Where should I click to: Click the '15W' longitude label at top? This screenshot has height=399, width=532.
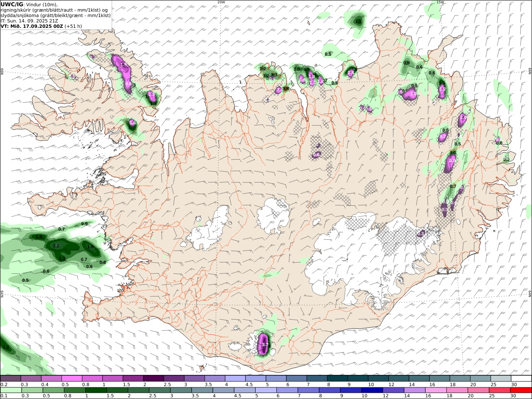(x=440, y=2)
